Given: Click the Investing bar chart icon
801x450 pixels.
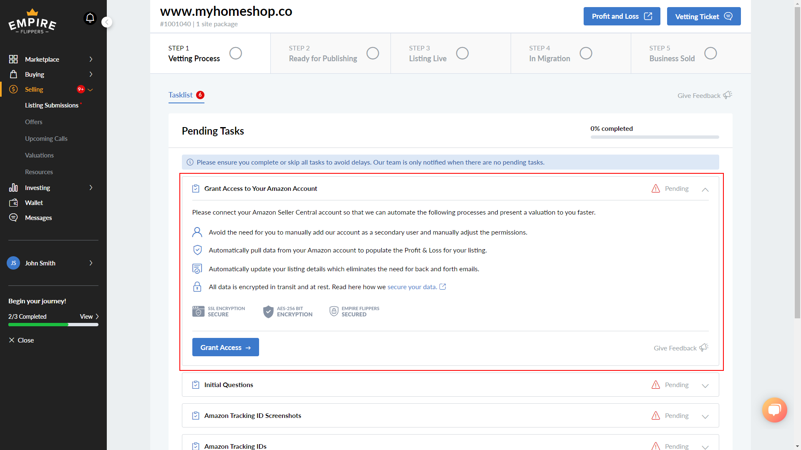Looking at the screenshot, I should click(13, 187).
